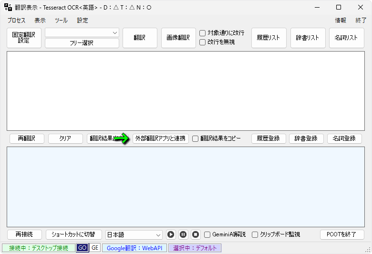Click the 接続中 desktop connection status
372x254 pixels.
point(39,248)
